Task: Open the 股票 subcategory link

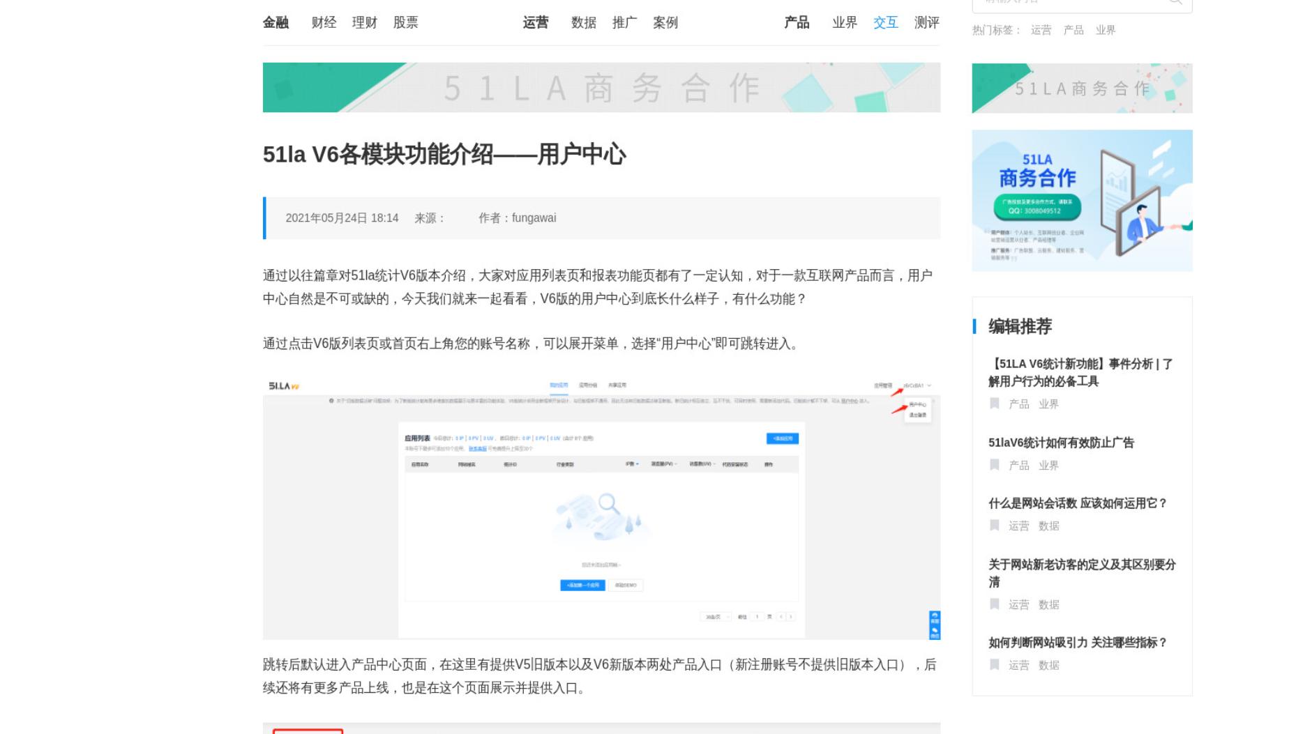Action: click(x=406, y=22)
